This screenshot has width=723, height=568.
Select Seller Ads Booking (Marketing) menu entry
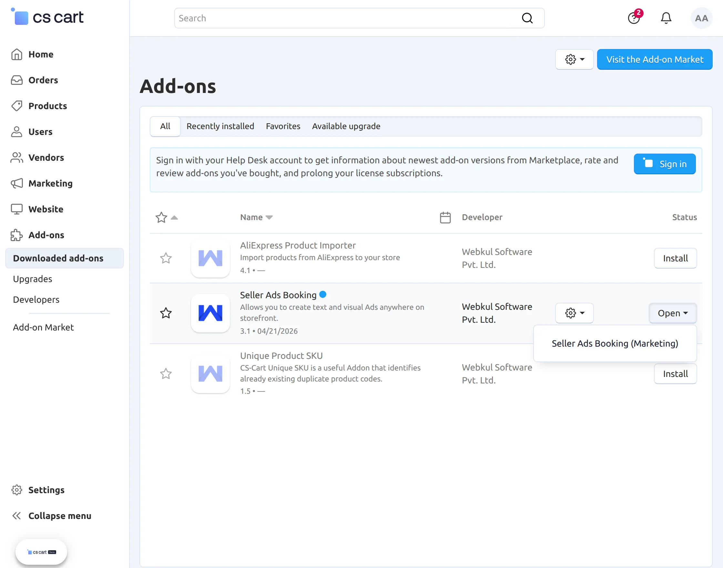click(615, 343)
